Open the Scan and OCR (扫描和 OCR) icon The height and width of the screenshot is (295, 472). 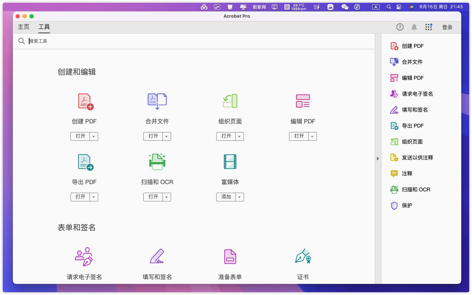click(x=157, y=162)
